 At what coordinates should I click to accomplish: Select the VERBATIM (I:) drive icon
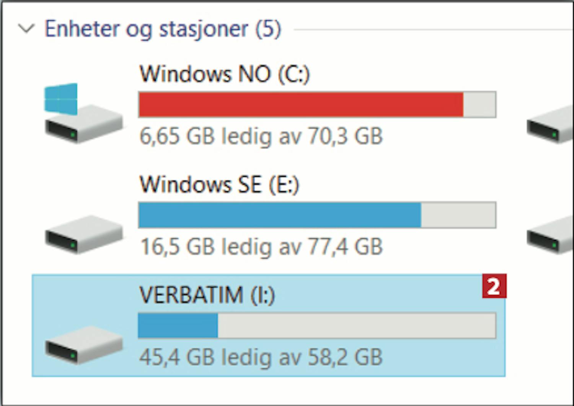point(83,344)
